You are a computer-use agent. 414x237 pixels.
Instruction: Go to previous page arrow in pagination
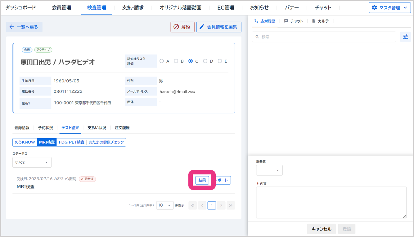click(x=202, y=205)
